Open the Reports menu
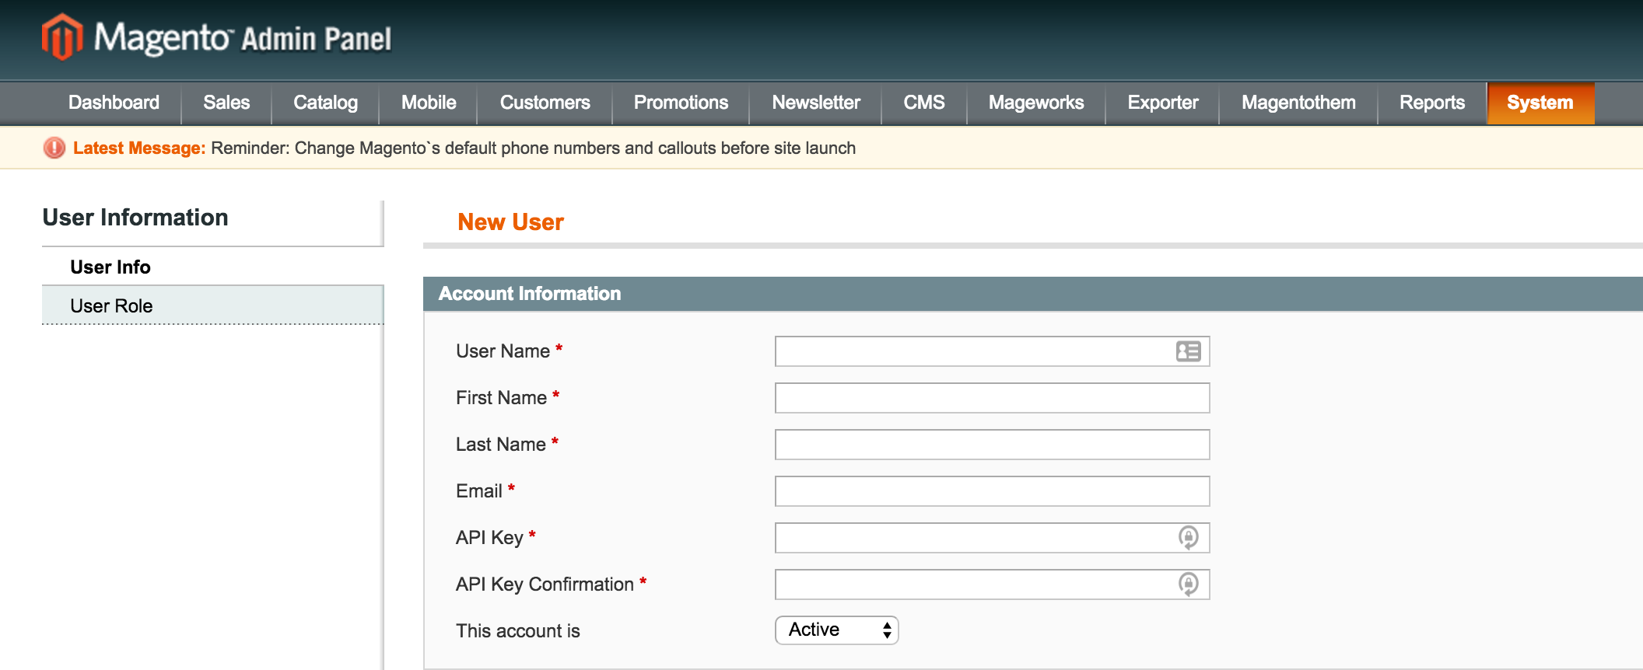1643x670 pixels. click(x=1432, y=103)
